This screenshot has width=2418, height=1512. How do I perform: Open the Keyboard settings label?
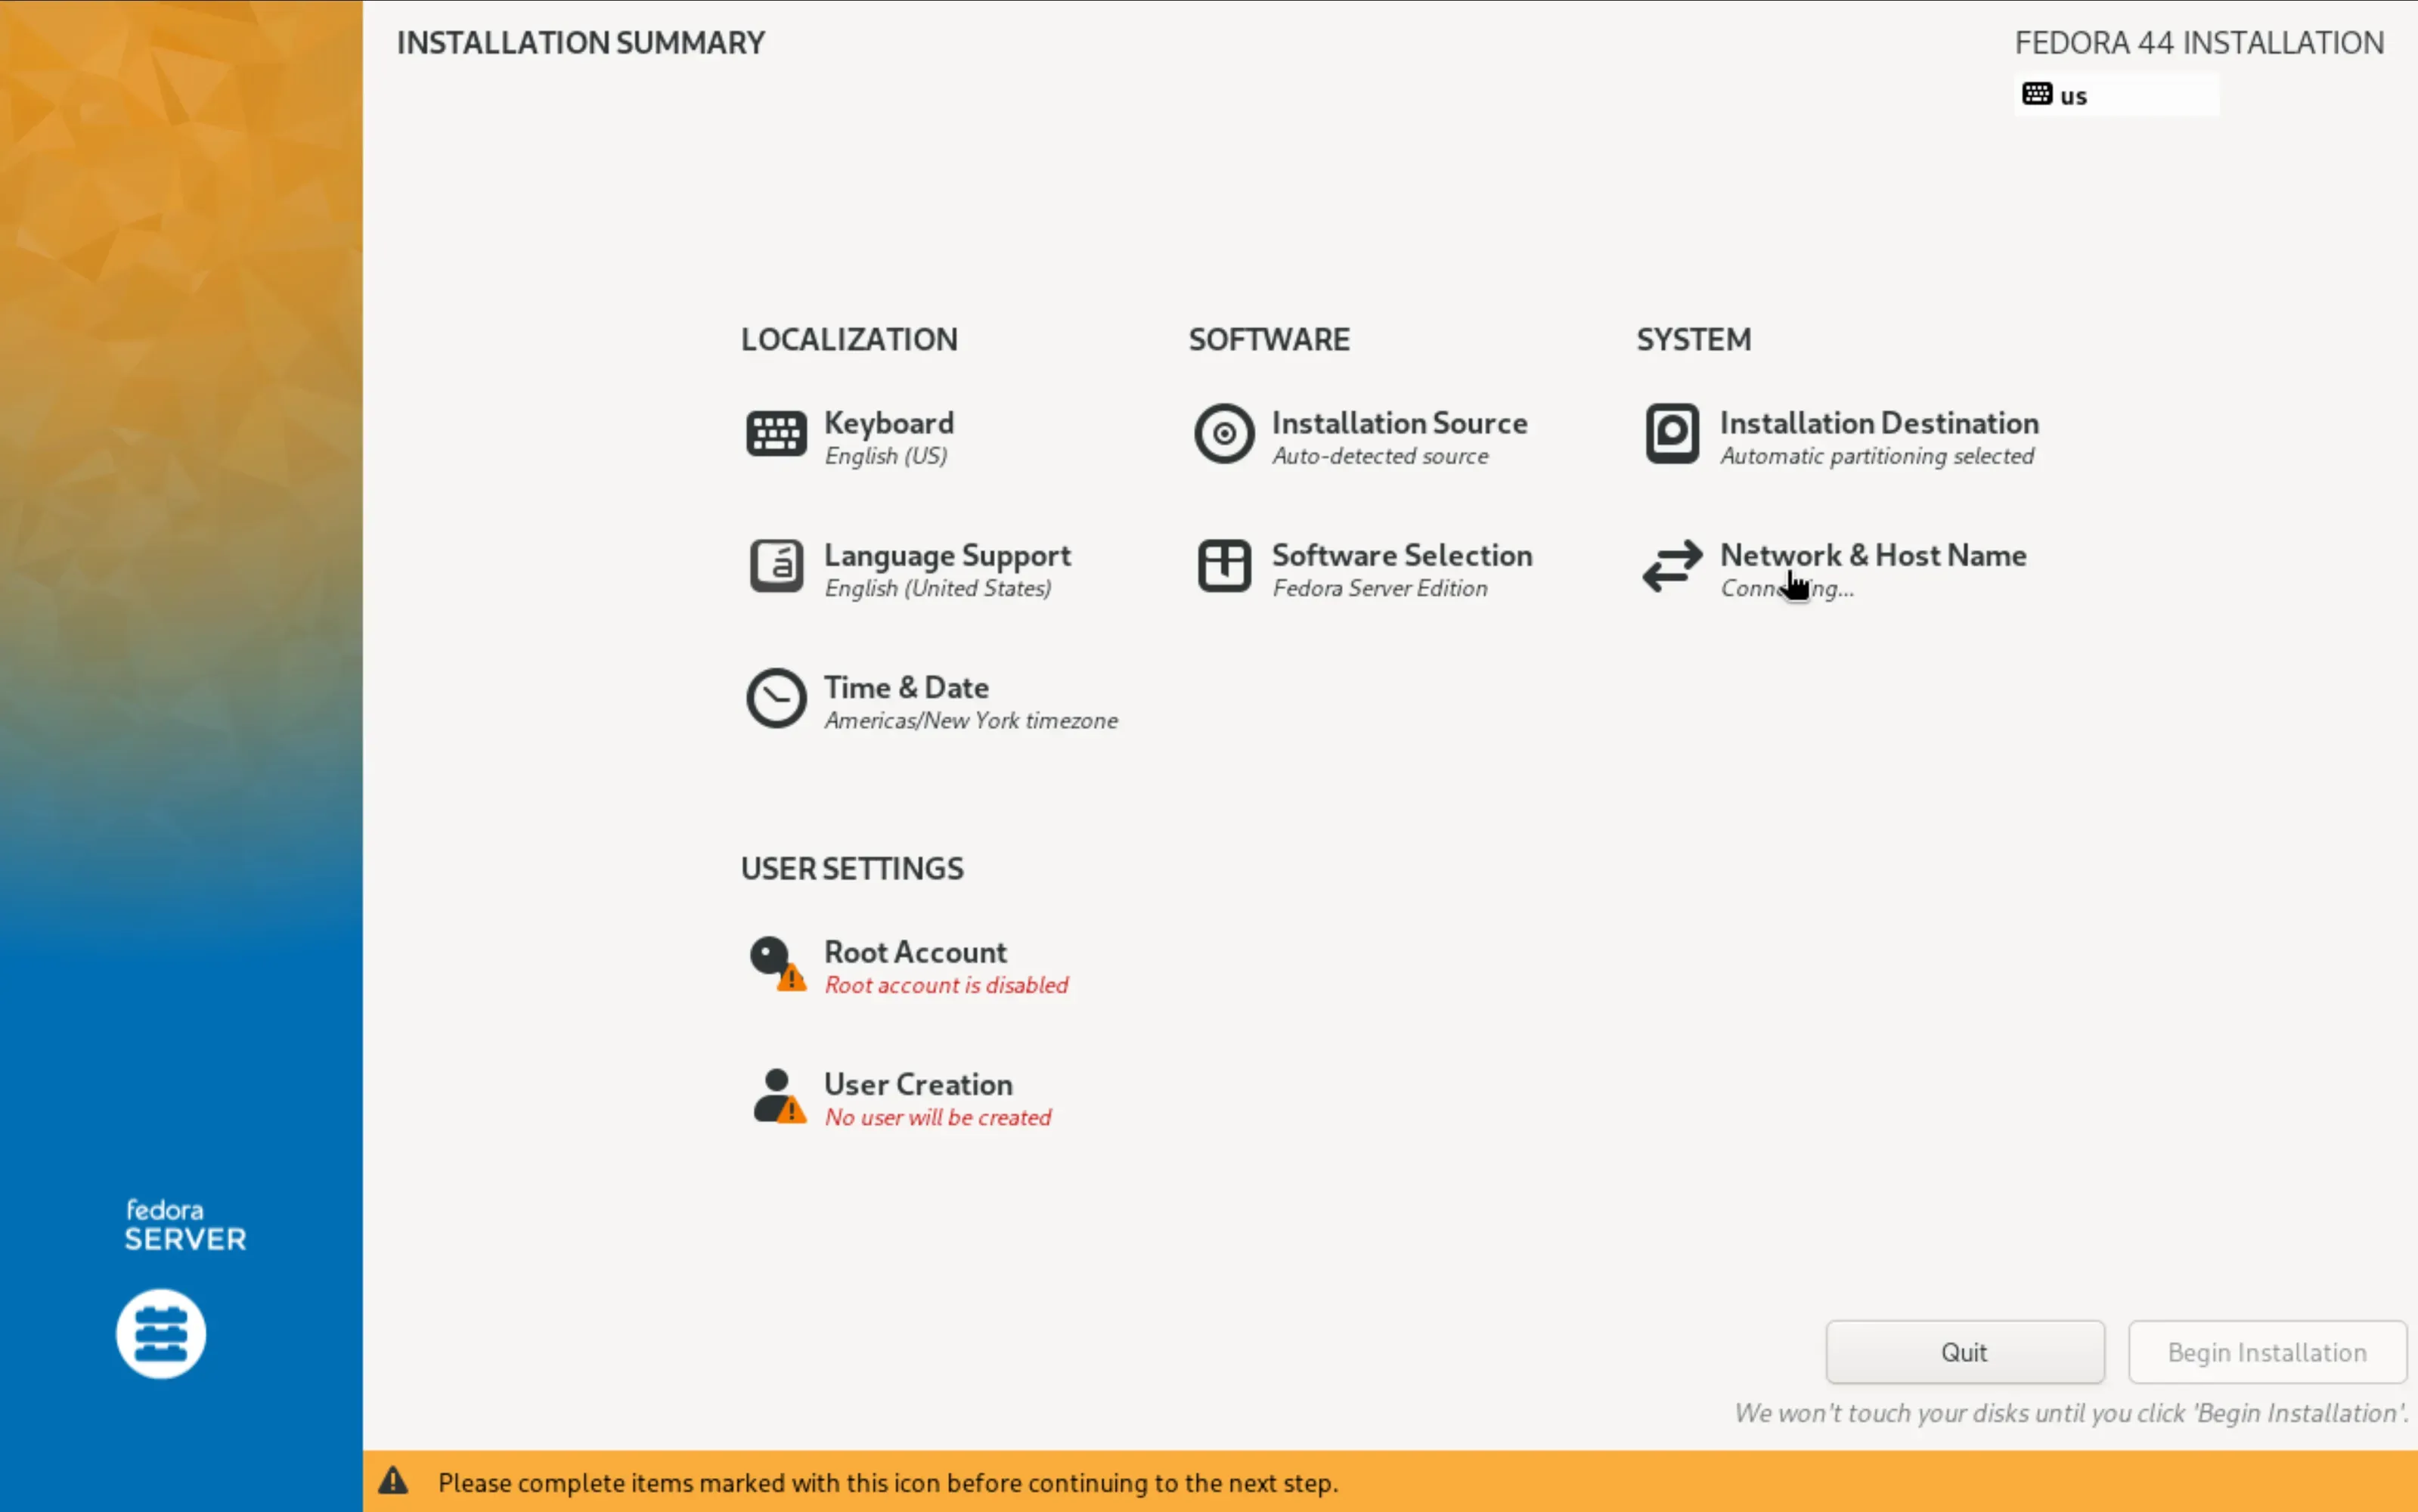tap(889, 423)
